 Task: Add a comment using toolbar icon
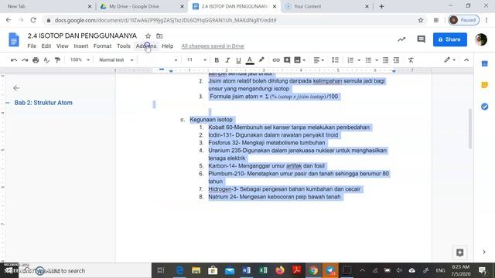tap(287, 60)
